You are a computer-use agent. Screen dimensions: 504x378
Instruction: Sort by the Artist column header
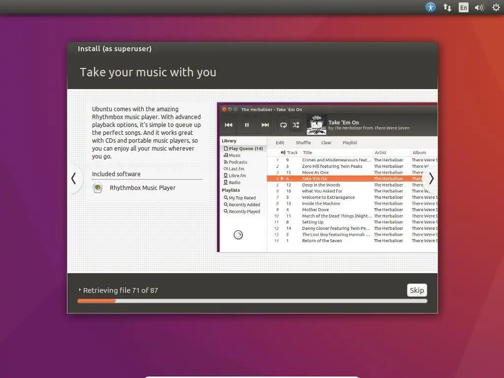(391, 153)
